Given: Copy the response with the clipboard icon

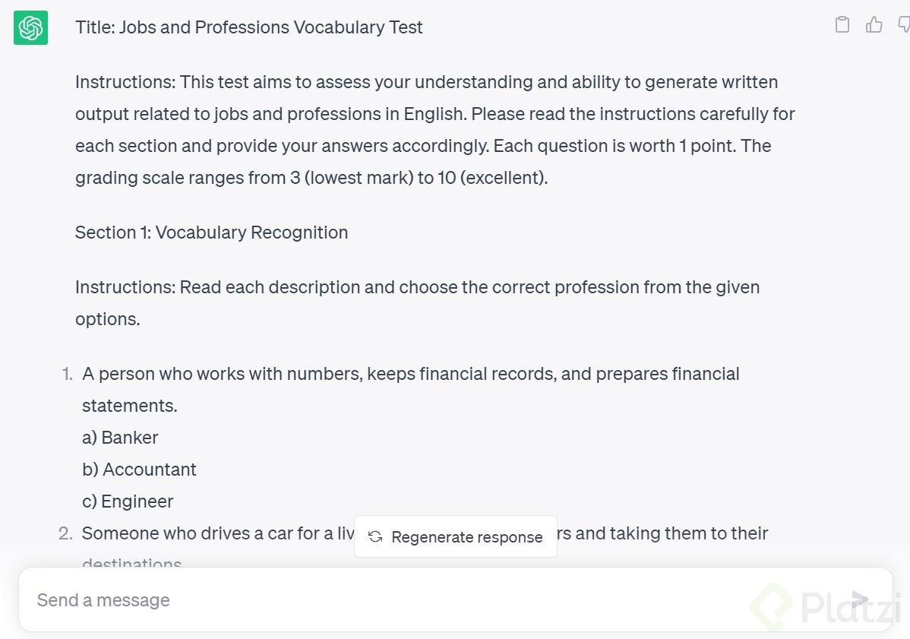Looking at the screenshot, I should (842, 24).
